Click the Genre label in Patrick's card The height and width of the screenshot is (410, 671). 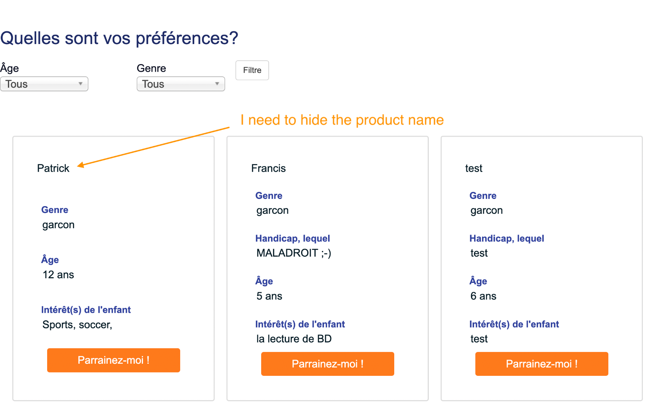(x=55, y=210)
